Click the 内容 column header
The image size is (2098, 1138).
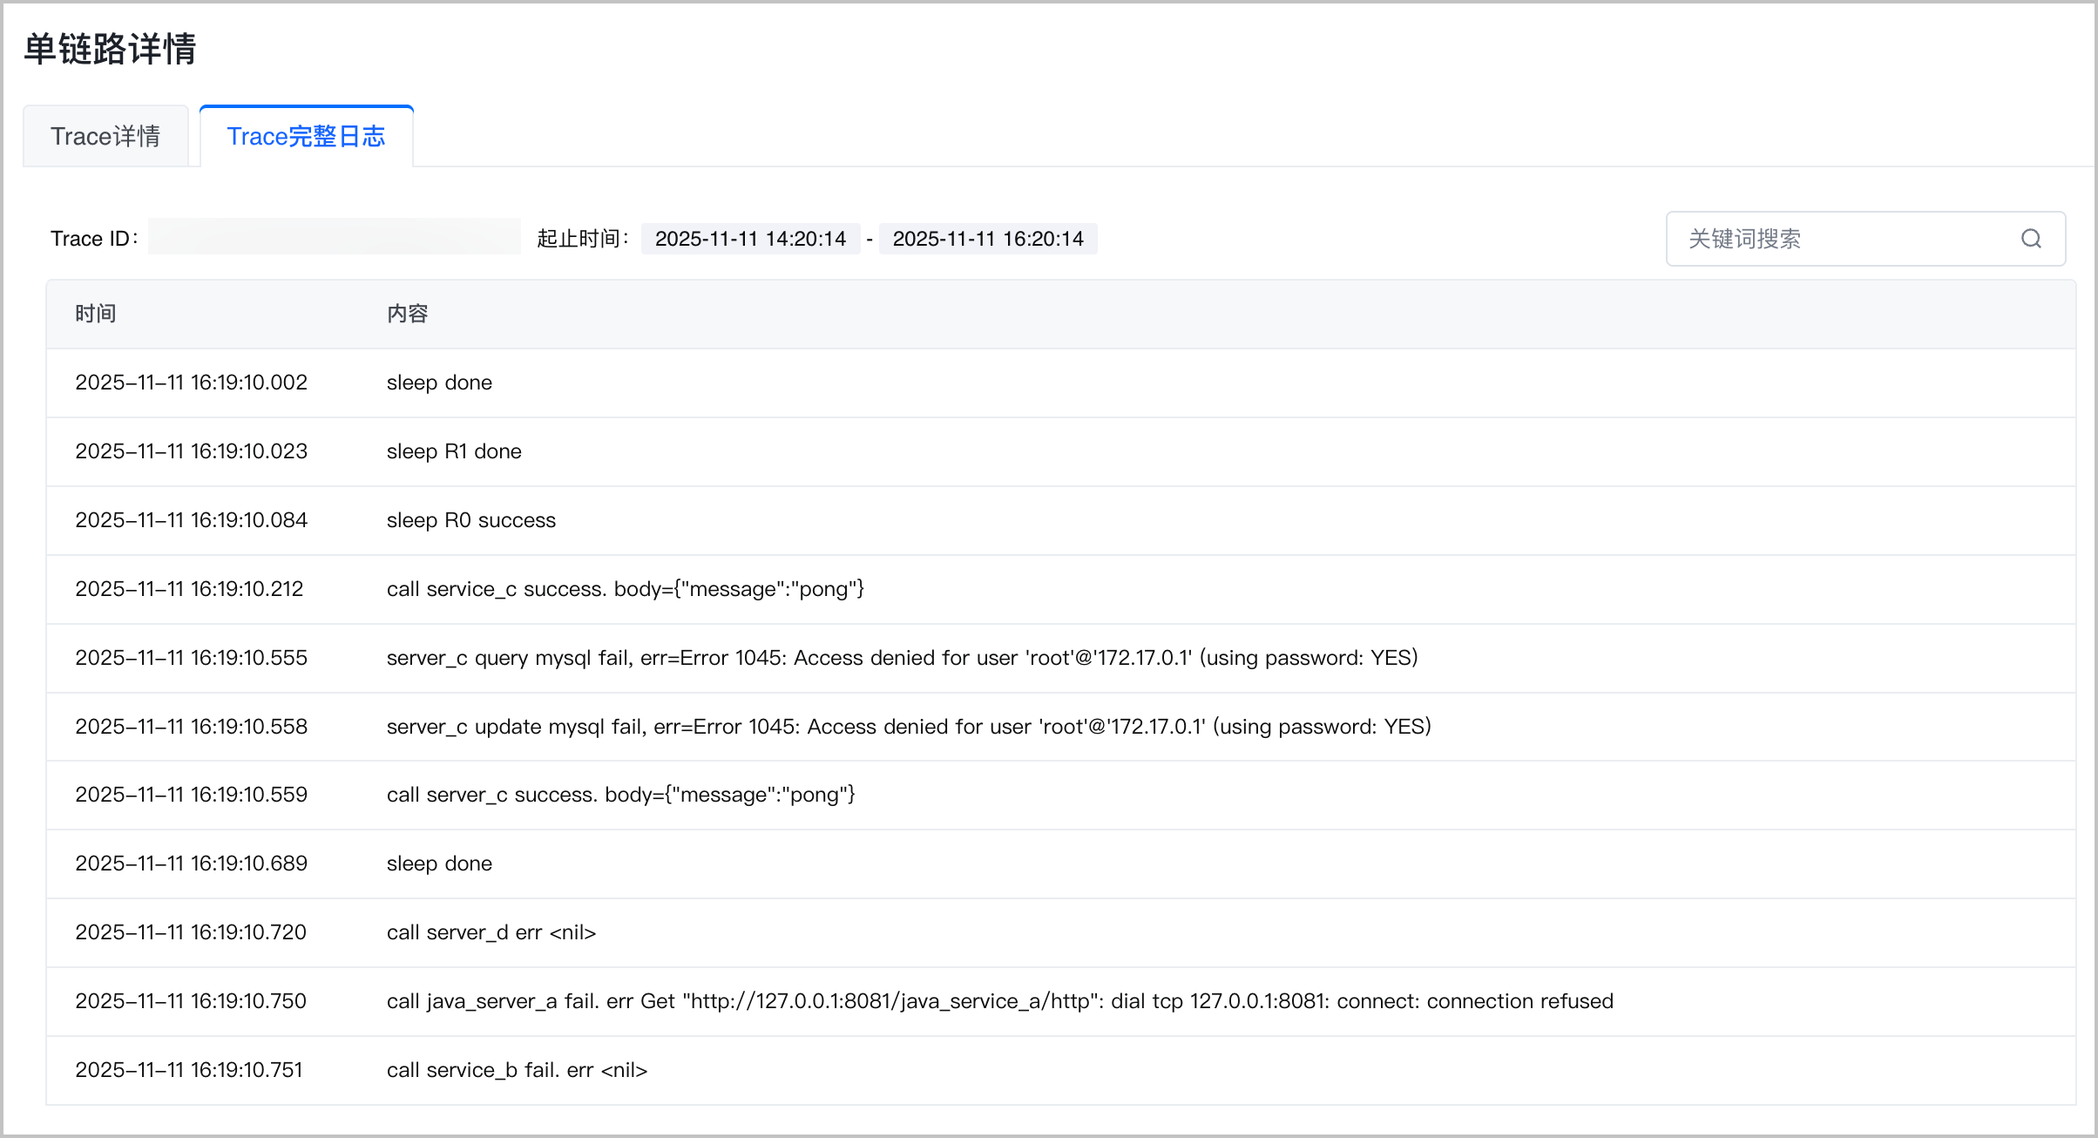pyautogui.click(x=408, y=314)
